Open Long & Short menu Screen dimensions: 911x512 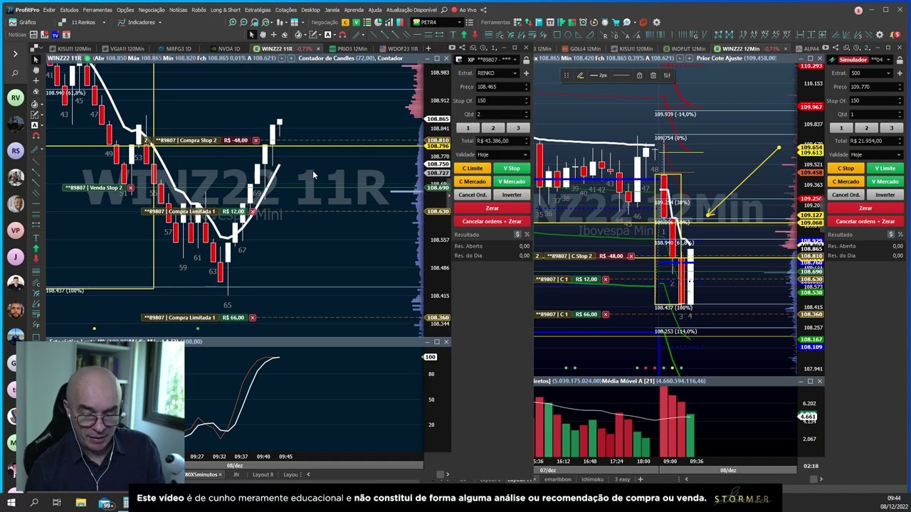[225, 10]
